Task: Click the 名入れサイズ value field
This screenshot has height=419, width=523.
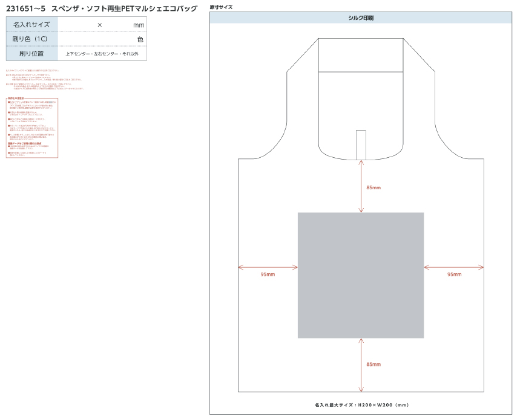Action: [x=102, y=24]
